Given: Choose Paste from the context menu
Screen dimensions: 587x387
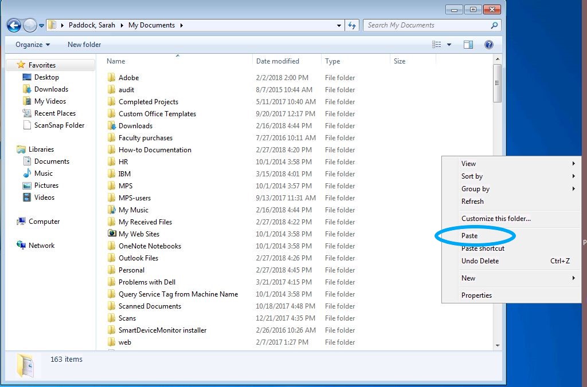Looking at the screenshot, I should tap(511, 235).
